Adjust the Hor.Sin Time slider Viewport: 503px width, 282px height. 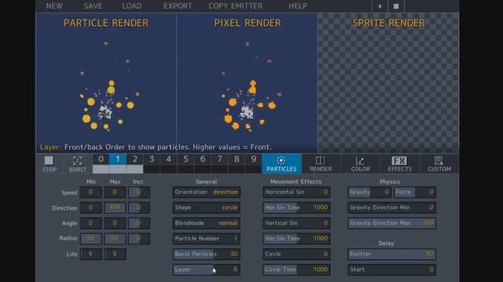pyautogui.click(x=296, y=208)
